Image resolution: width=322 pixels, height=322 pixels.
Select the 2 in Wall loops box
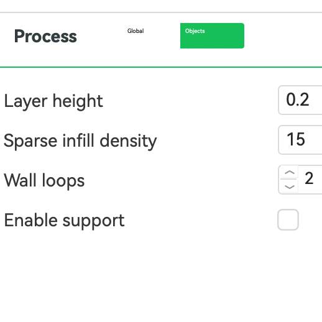tap(309, 178)
